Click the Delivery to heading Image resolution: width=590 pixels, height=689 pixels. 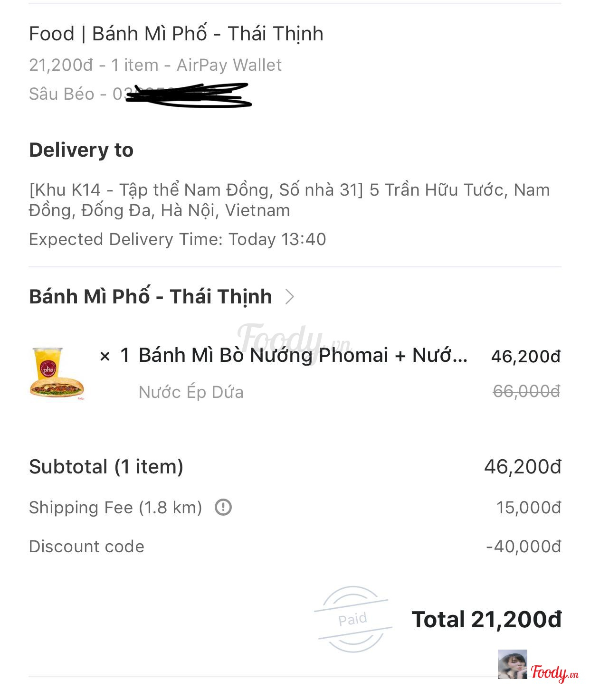(x=81, y=150)
